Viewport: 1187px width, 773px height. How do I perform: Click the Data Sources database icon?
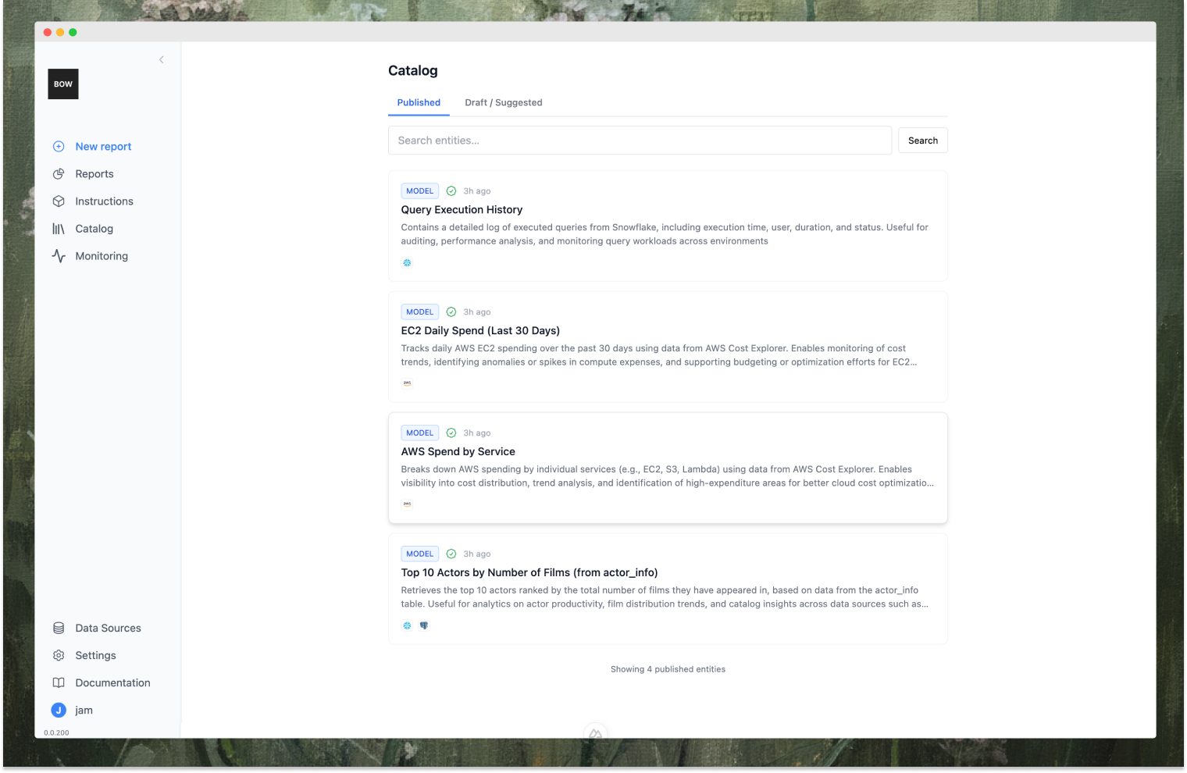(59, 629)
